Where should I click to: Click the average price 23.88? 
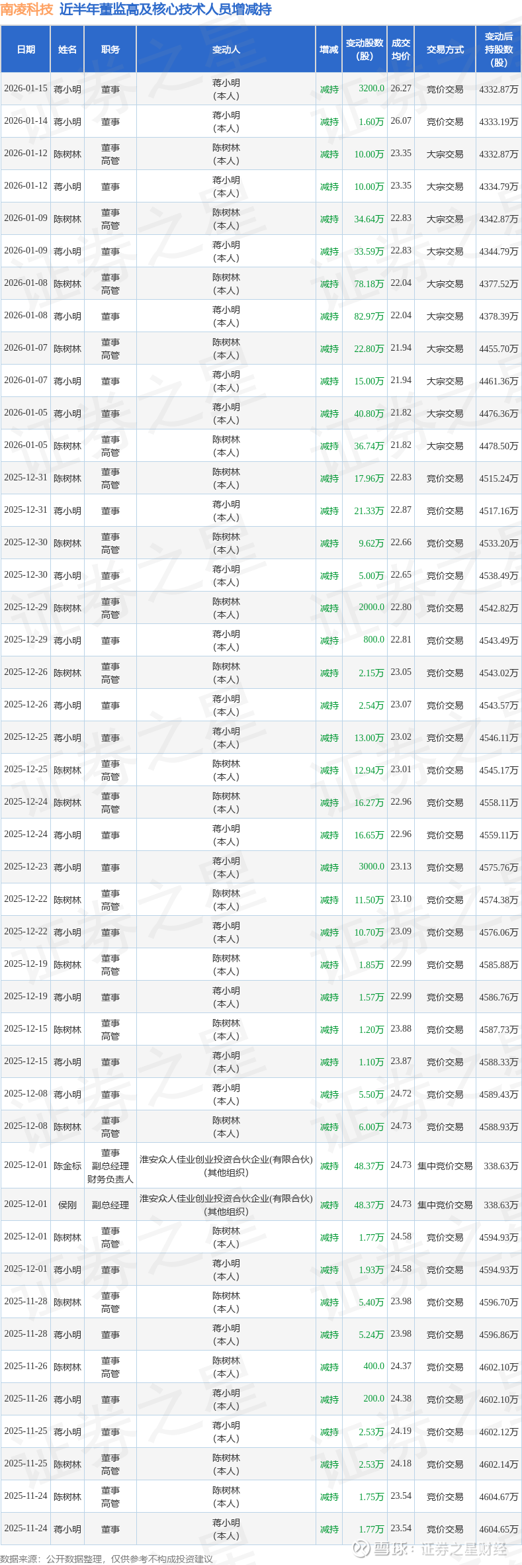[x=401, y=1029]
